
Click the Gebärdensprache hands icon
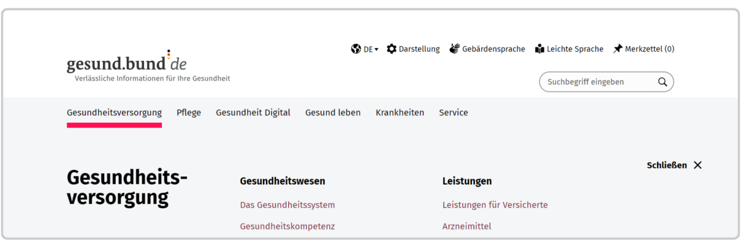pos(454,49)
